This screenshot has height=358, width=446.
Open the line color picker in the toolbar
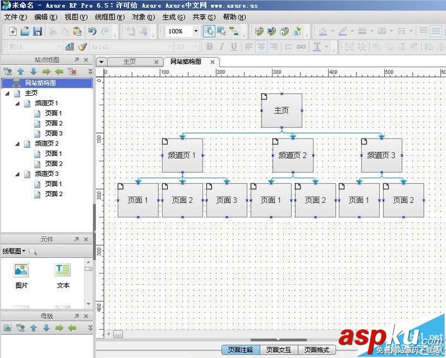(343, 31)
